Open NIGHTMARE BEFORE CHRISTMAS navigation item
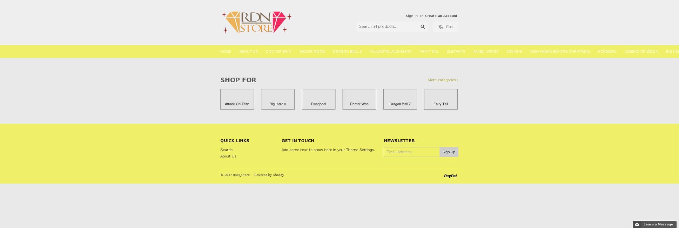Viewport: 679px width, 228px height. [x=560, y=52]
